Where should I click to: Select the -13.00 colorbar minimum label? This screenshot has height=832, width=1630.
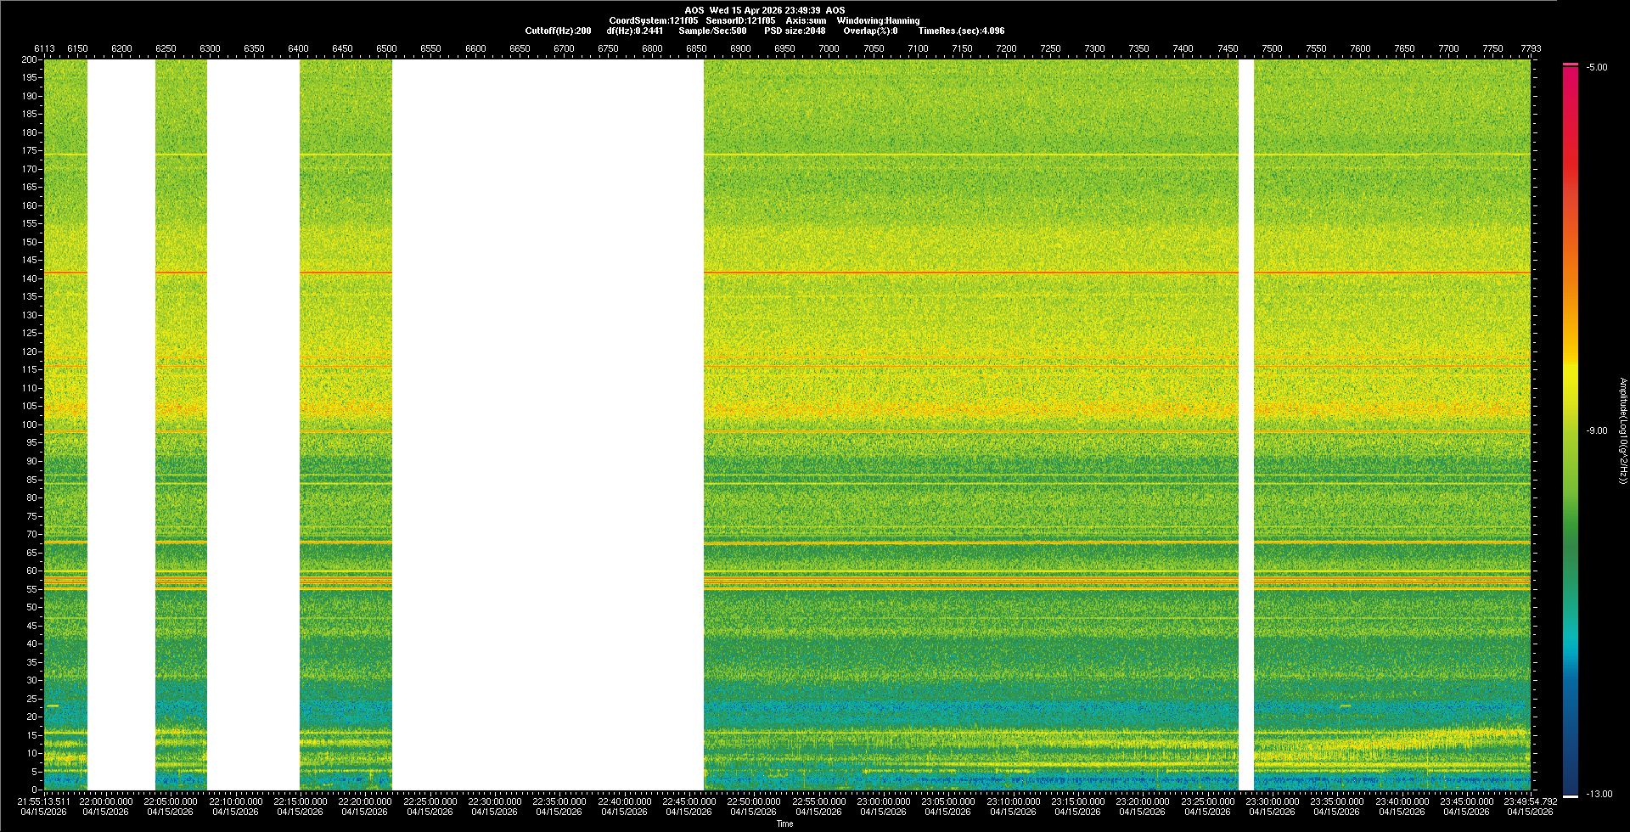point(1599,795)
